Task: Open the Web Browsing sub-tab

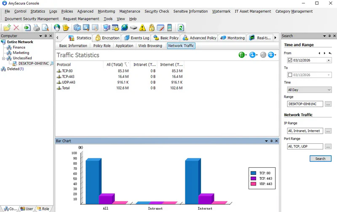Action: tap(150, 46)
